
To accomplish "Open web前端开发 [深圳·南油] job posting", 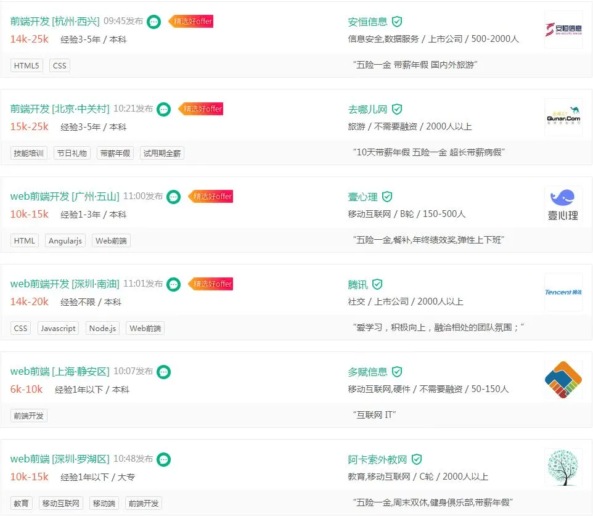I will coord(64,284).
